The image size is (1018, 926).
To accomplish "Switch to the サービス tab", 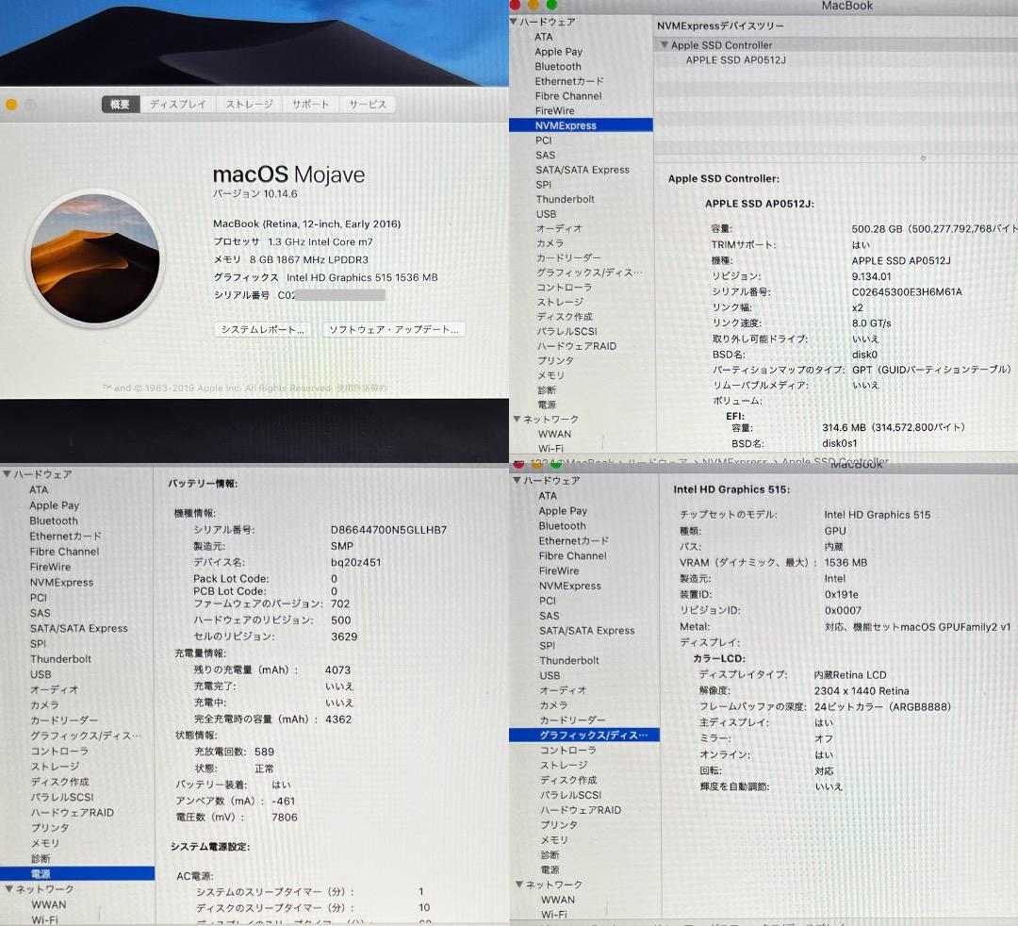I will 368,105.
